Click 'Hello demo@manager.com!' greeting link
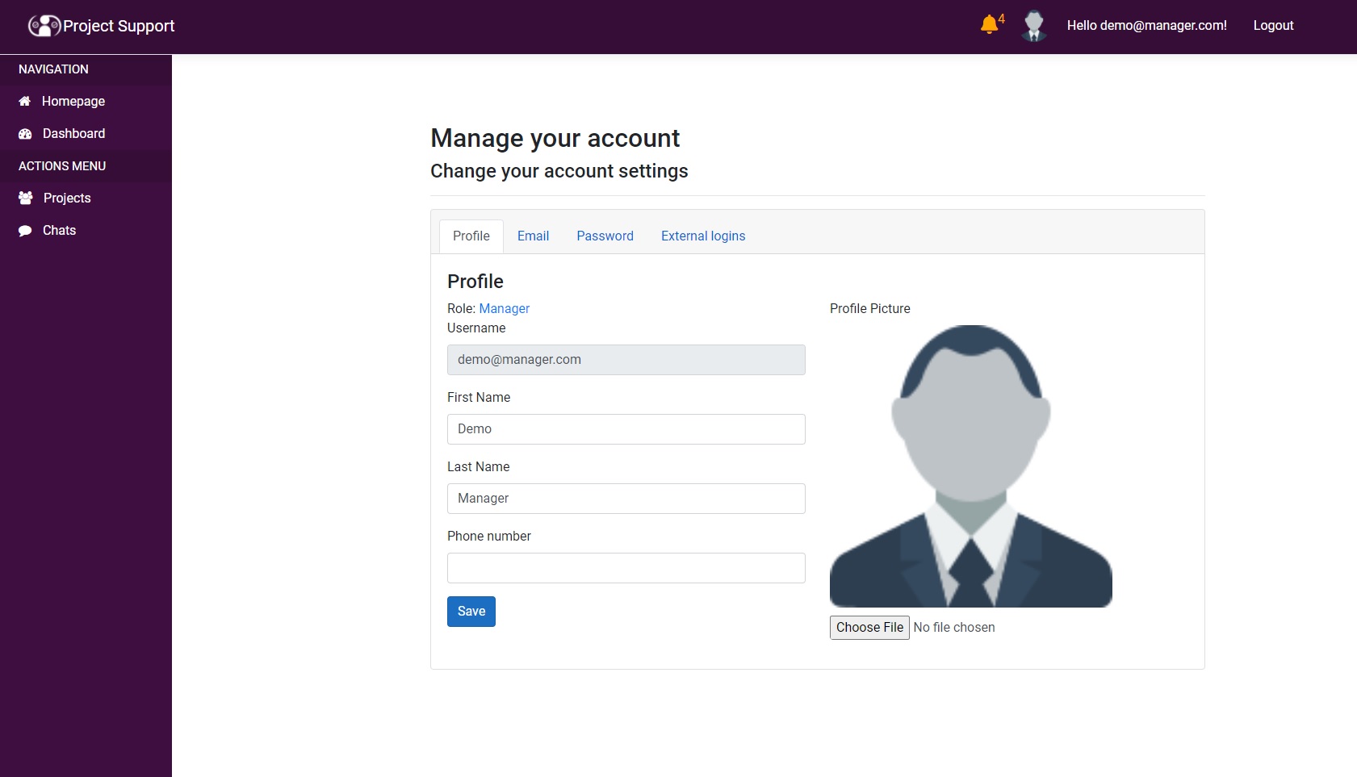 [x=1146, y=26]
